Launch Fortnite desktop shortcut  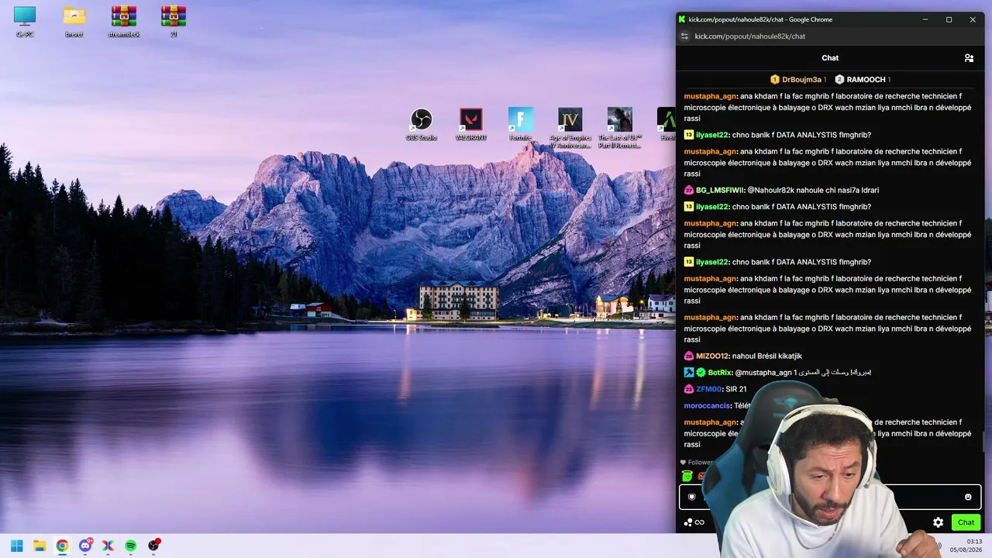521,124
